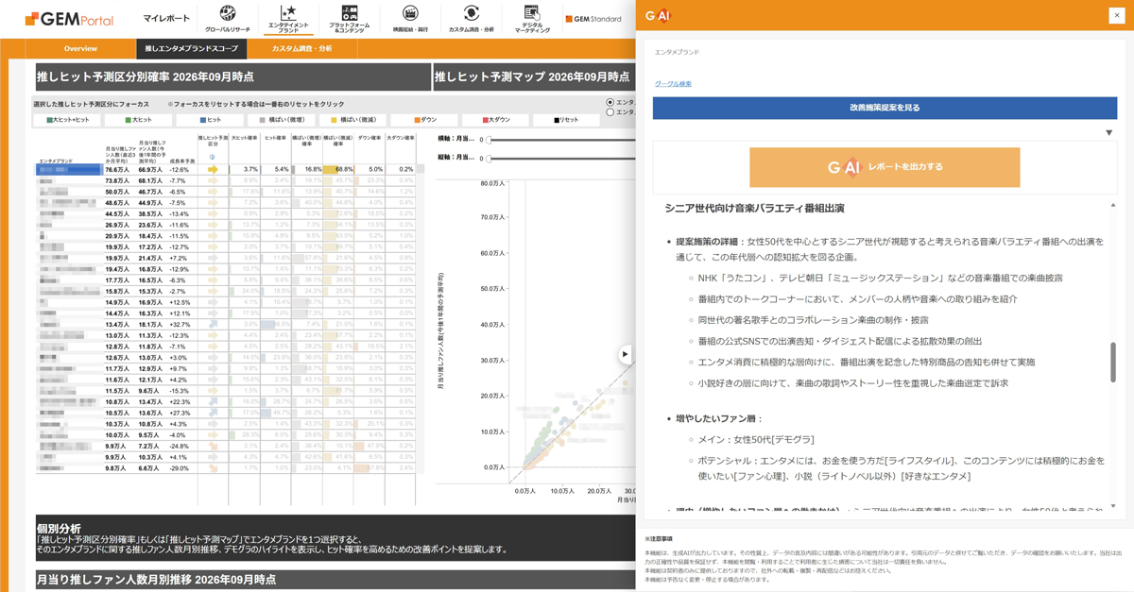Click the 改善施策提案を見る button

[x=885, y=108]
